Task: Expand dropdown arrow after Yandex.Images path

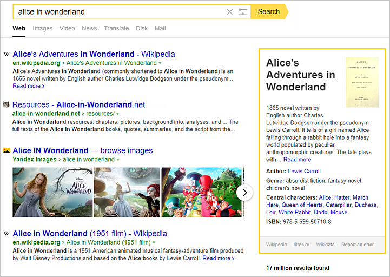Action: pos(118,160)
